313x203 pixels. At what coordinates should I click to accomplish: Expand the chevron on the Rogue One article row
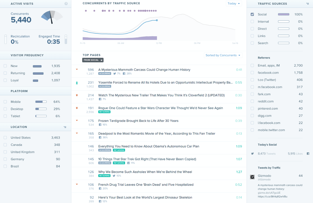coord(77,108)
